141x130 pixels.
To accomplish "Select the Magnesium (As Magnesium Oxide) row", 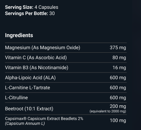I will point(66,48).
